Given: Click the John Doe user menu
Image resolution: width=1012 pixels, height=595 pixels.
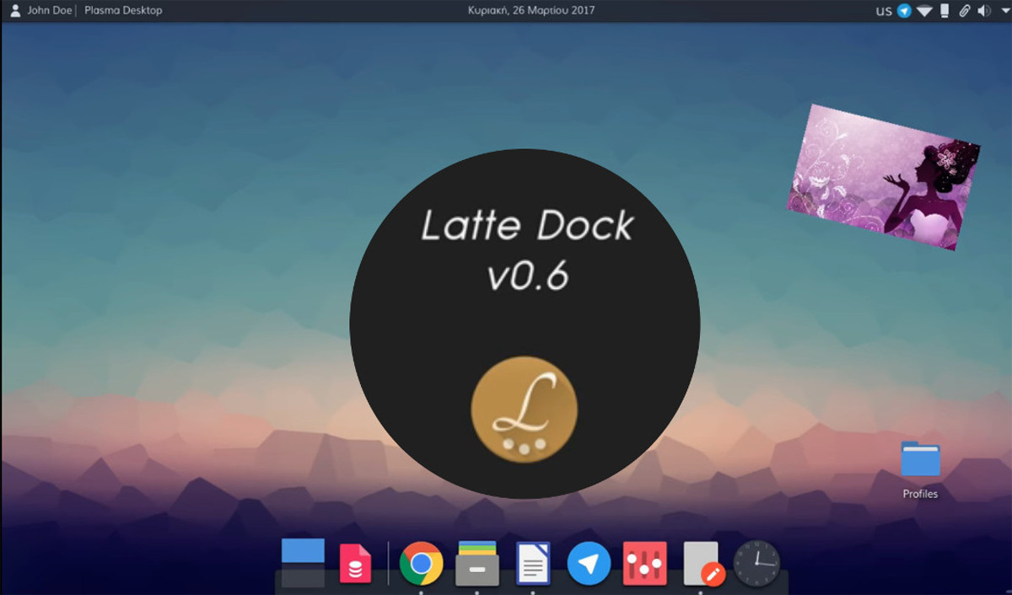Looking at the screenshot, I should pos(40,11).
